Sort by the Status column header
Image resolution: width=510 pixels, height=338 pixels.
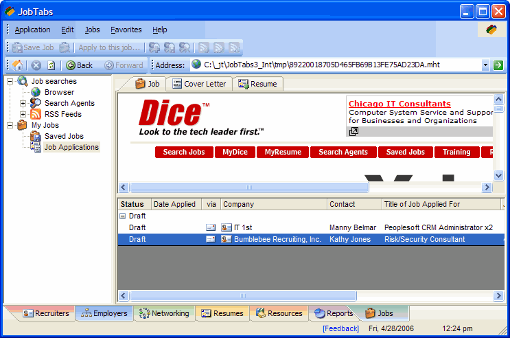(x=135, y=204)
